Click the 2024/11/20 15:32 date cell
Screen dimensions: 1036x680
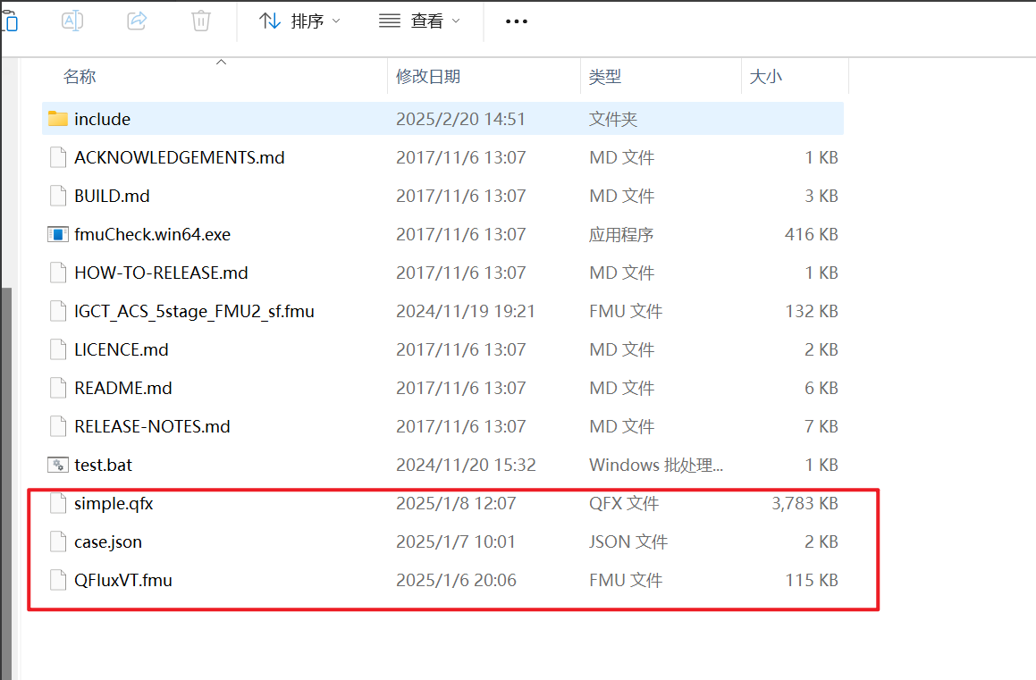tap(466, 465)
